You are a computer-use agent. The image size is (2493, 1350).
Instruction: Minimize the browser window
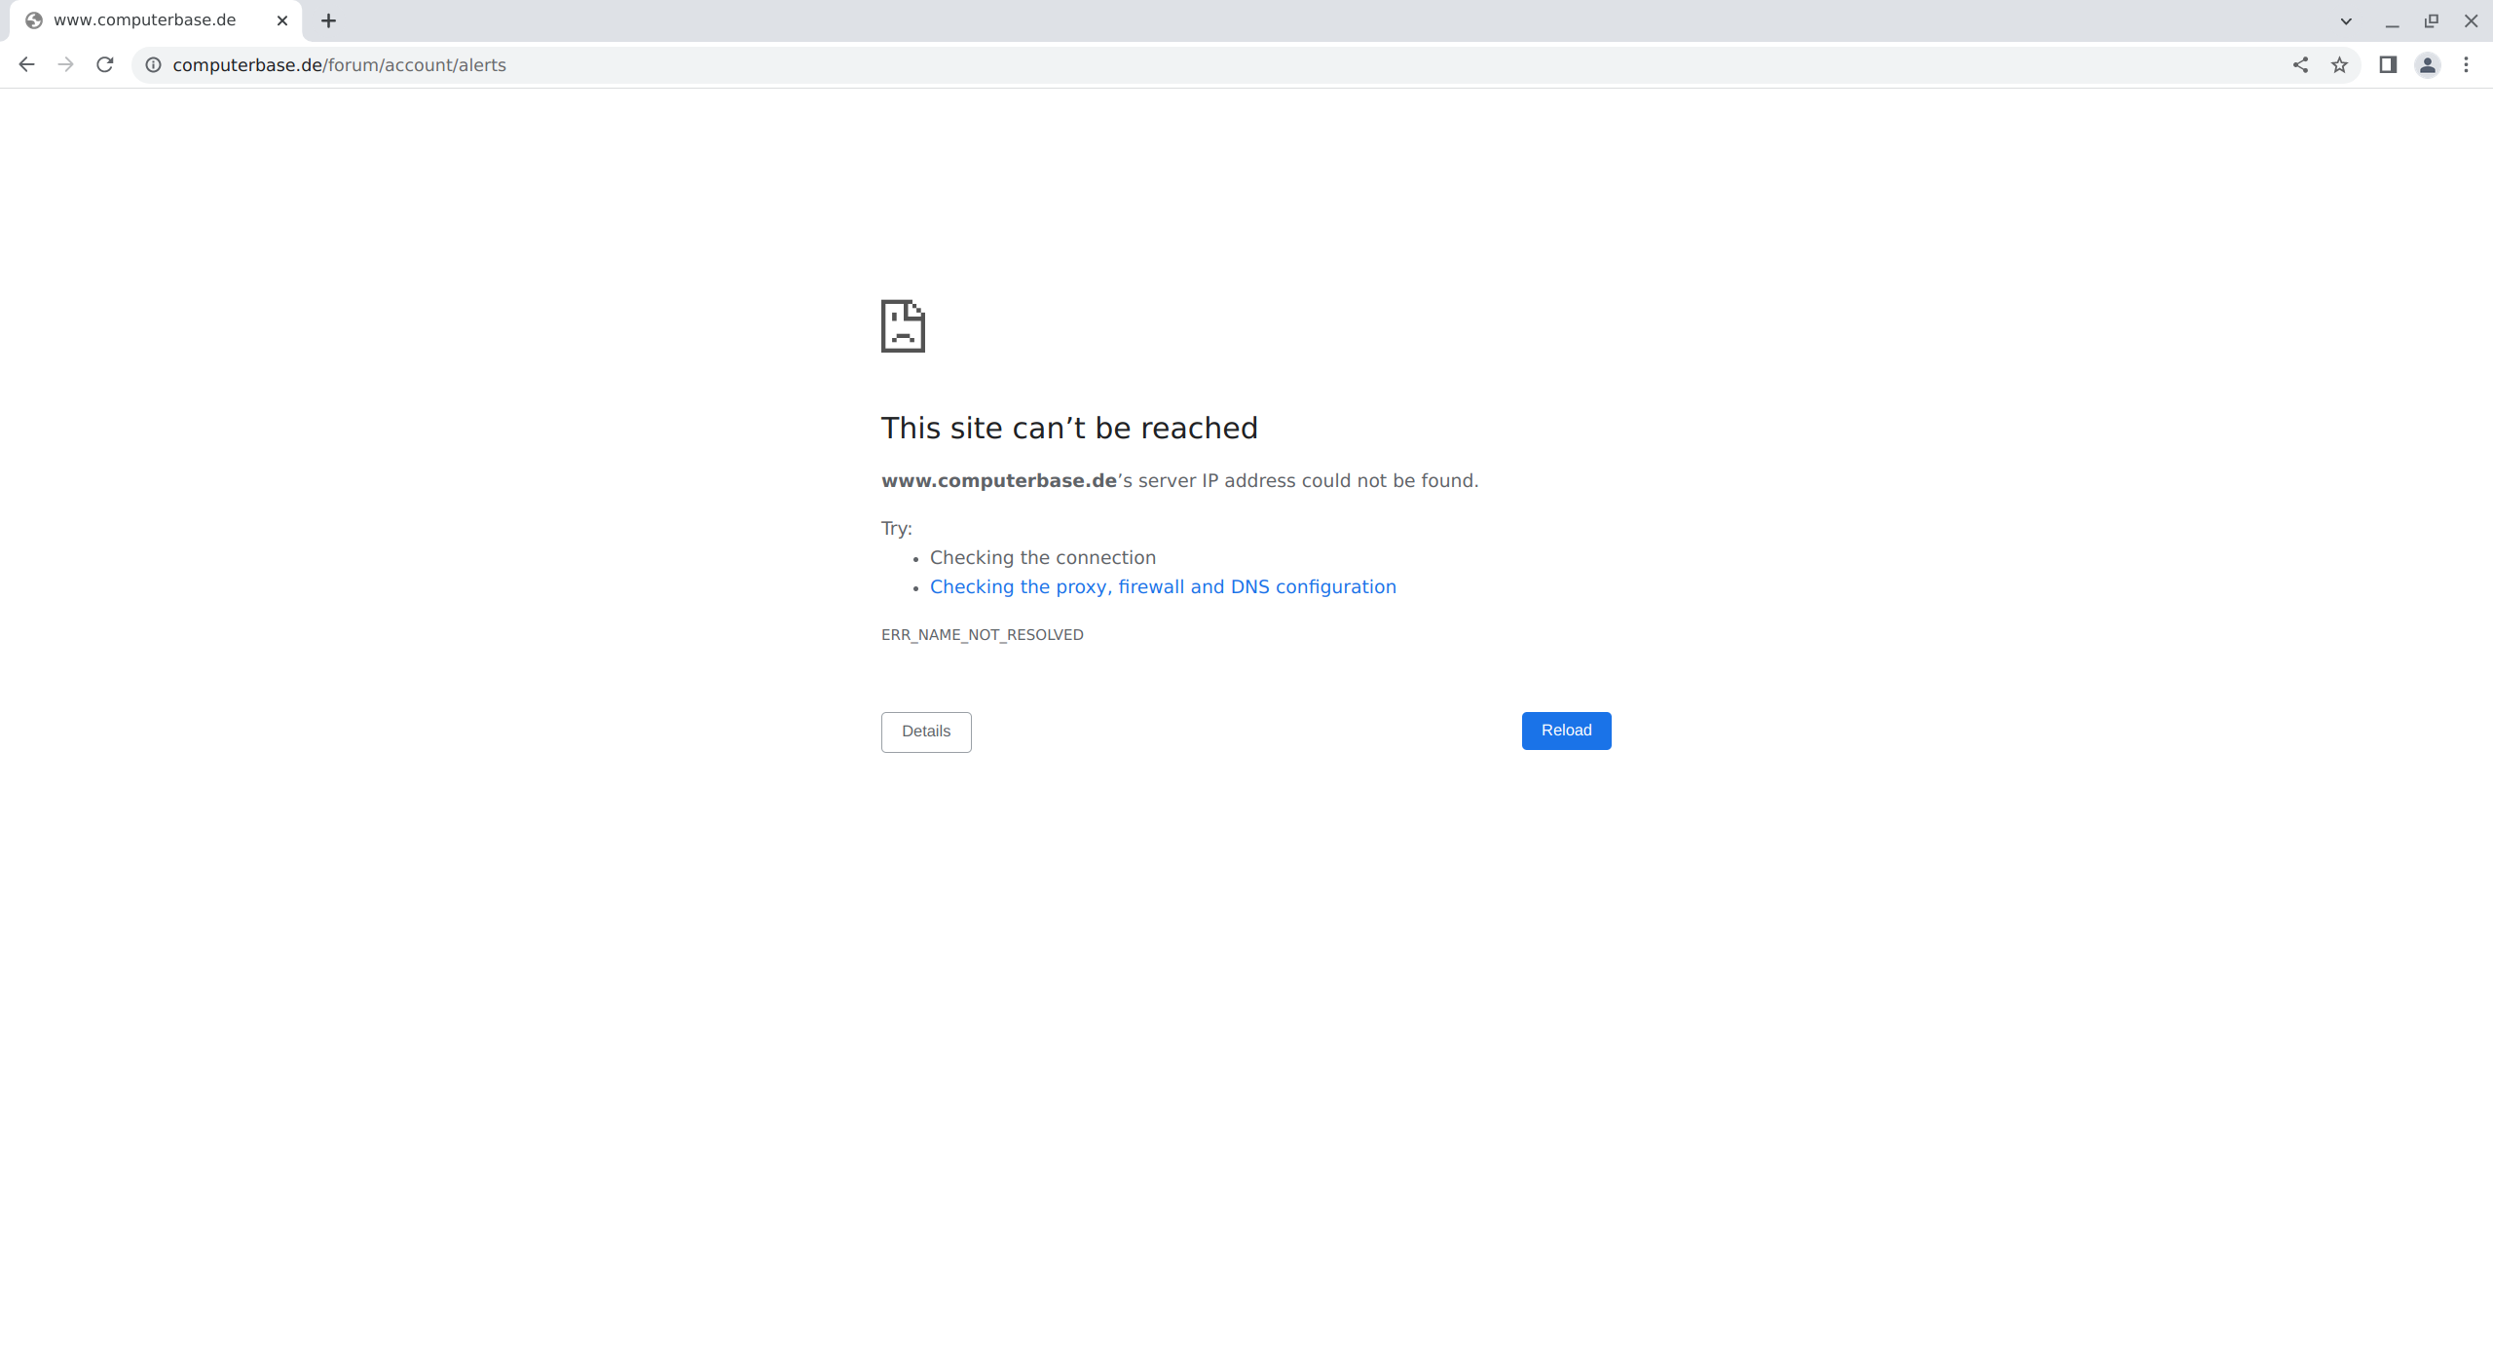point(2392,20)
